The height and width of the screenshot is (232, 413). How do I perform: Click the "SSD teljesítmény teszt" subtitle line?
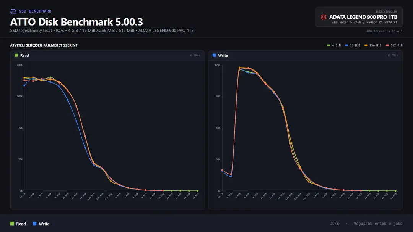[102, 31]
